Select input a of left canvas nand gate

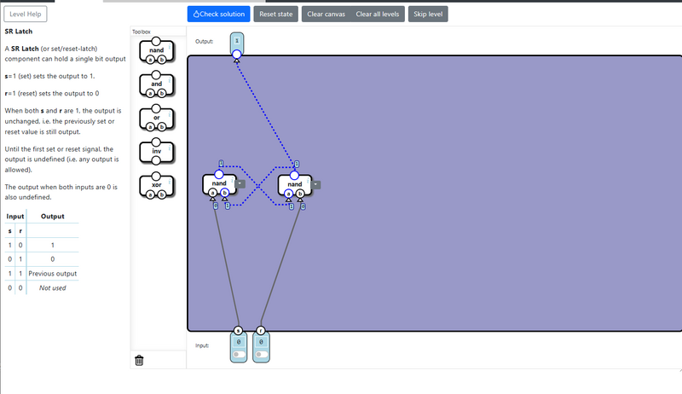(212, 193)
